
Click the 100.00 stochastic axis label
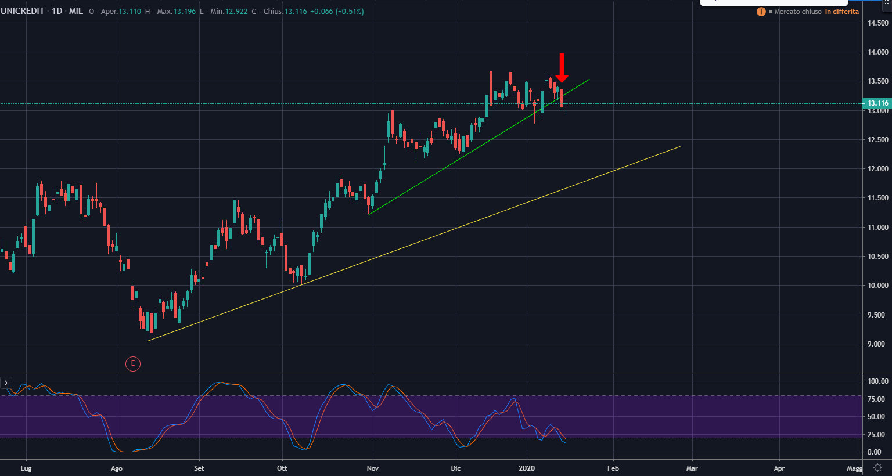pyautogui.click(x=877, y=381)
